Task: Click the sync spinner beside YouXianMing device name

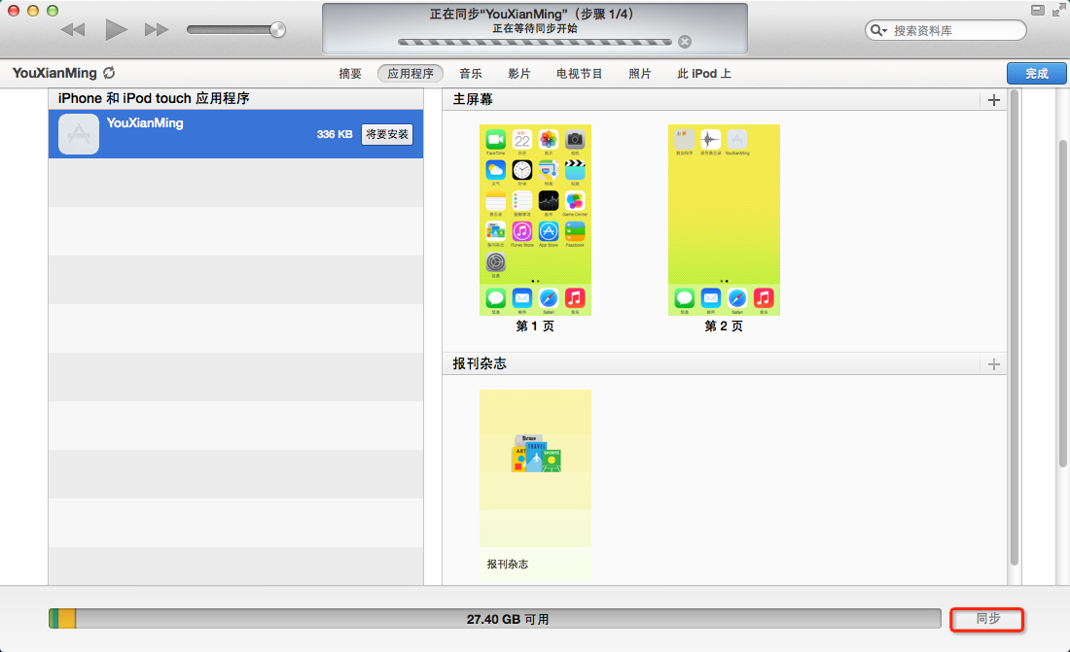Action: [109, 72]
